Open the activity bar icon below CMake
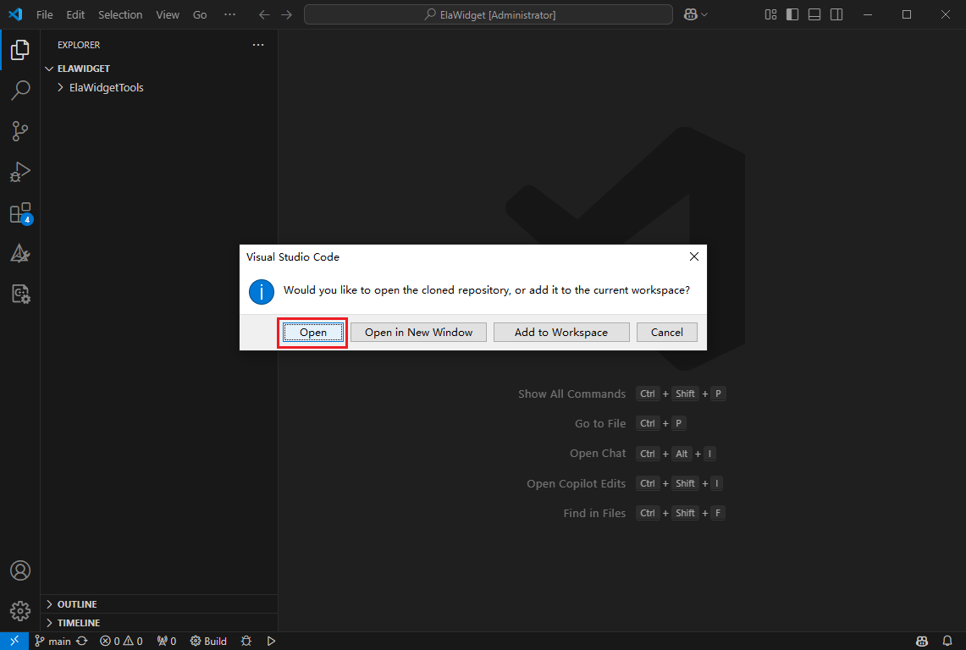The width and height of the screenshot is (966, 650). (x=19, y=294)
